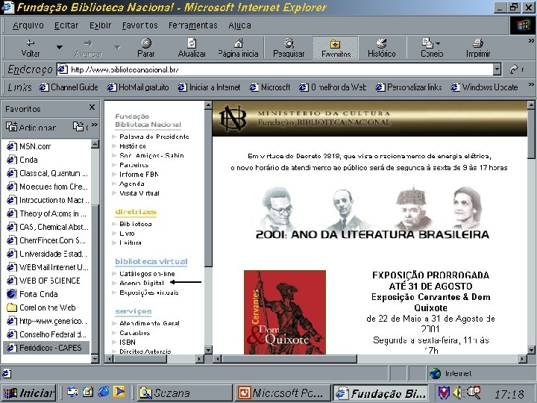Click in the Endereço address field
This screenshot has height=403, width=537.
coord(275,69)
